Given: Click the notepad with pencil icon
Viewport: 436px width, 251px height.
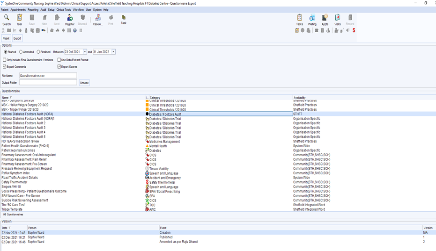Looking at the screenshot, I should click(x=297, y=30).
